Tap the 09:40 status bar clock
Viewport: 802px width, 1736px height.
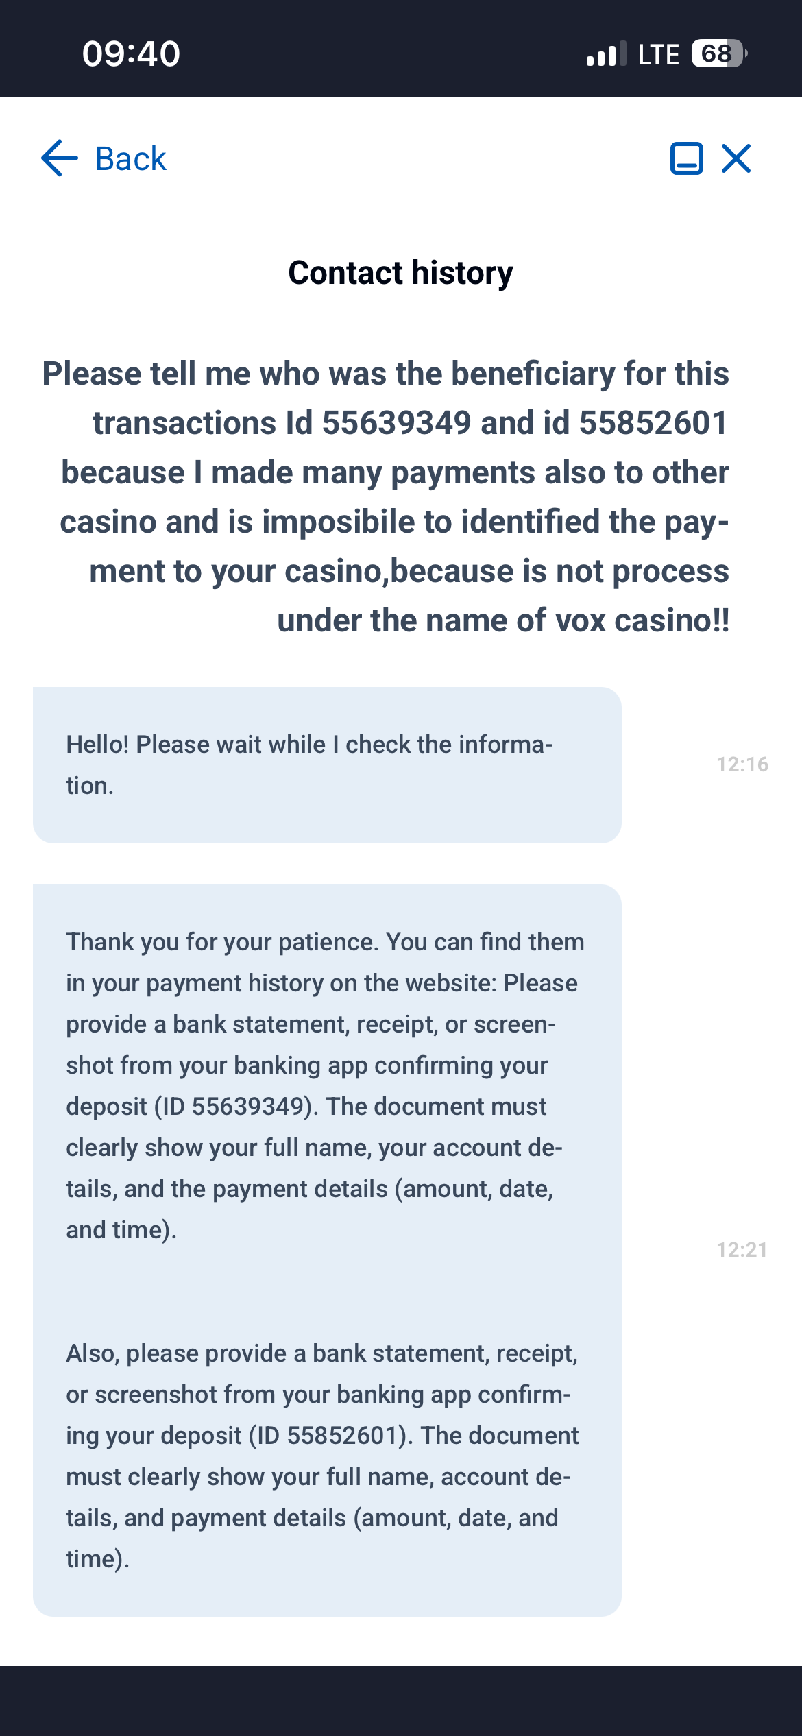click(131, 53)
